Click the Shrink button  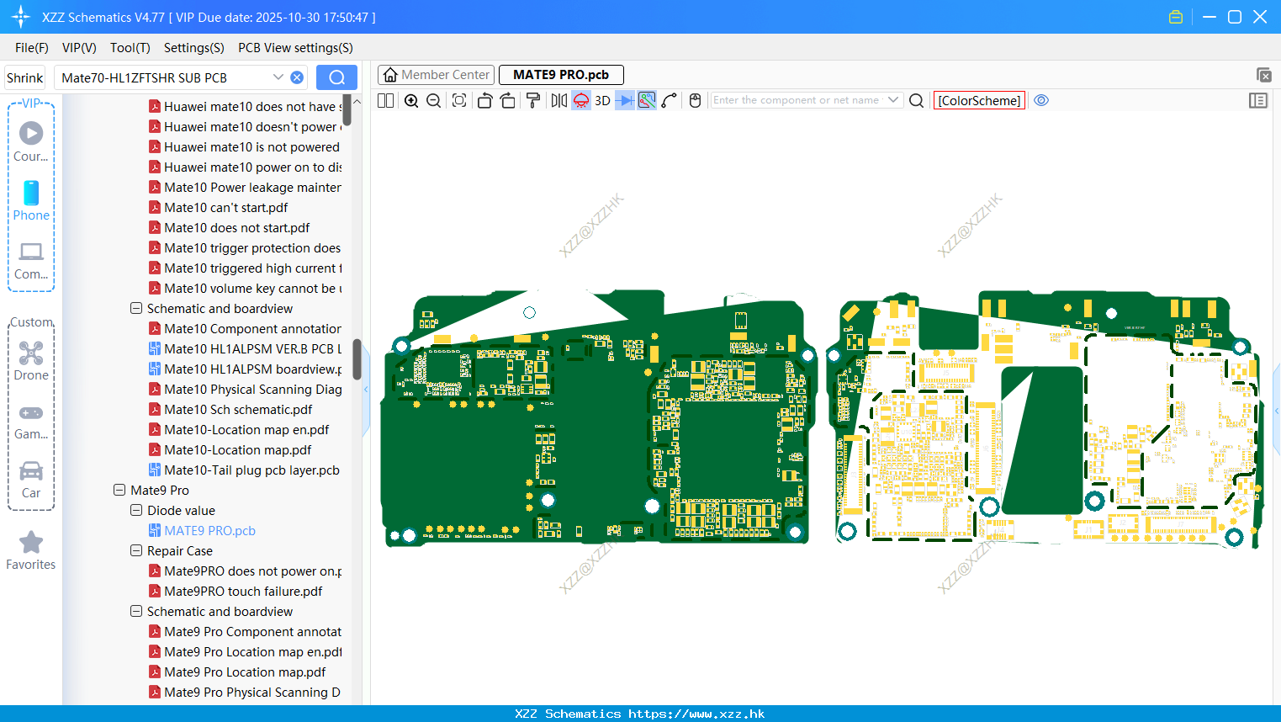[x=25, y=77]
